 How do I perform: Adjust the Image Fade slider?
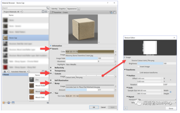[82, 58]
